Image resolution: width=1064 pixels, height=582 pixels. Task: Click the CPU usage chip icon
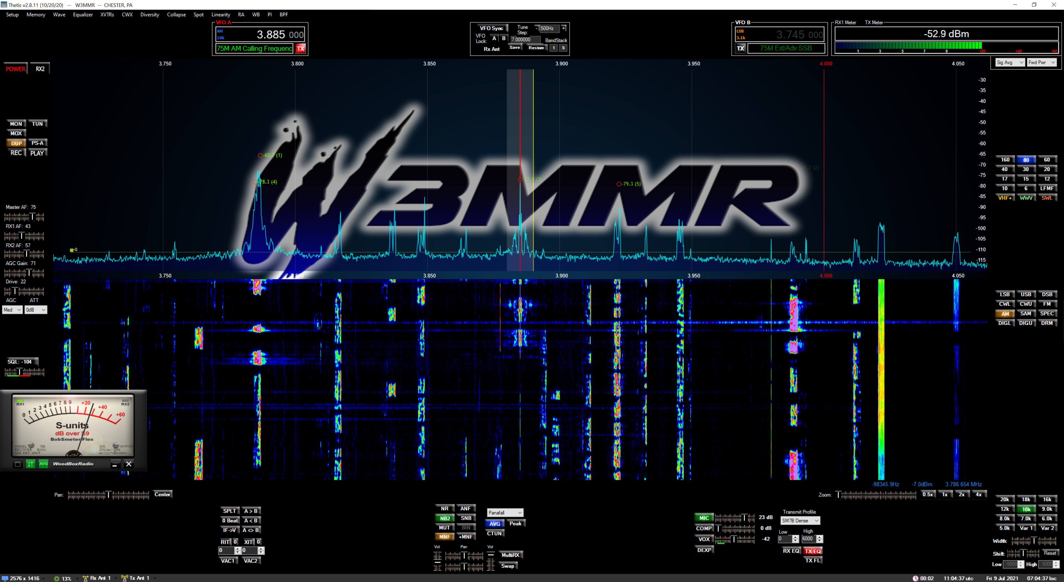coord(57,578)
